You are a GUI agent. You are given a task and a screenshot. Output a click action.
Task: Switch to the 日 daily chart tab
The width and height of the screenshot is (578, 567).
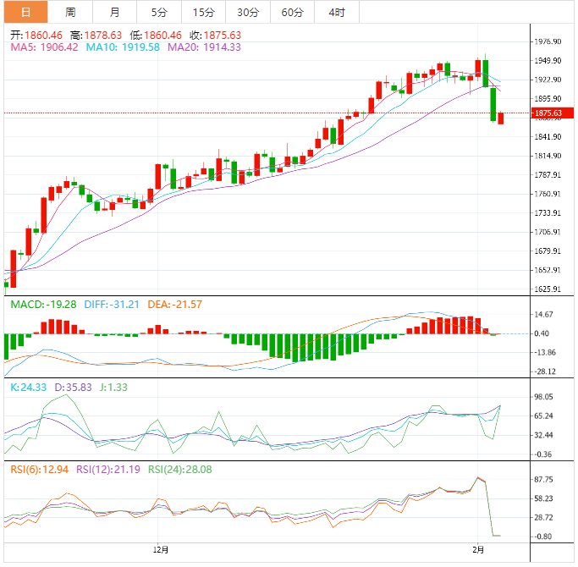[25, 12]
